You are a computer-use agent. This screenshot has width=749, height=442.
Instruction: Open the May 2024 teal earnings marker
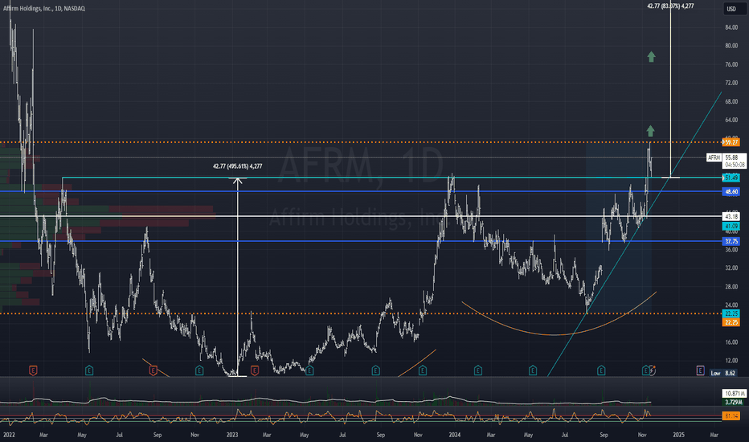click(533, 370)
